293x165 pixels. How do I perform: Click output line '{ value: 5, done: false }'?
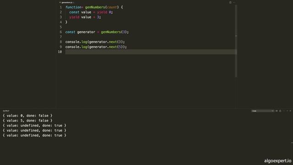pos(27,121)
